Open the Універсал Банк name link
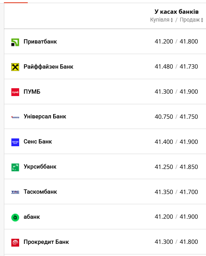This screenshot has width=206, height=256. coord(45,116)
